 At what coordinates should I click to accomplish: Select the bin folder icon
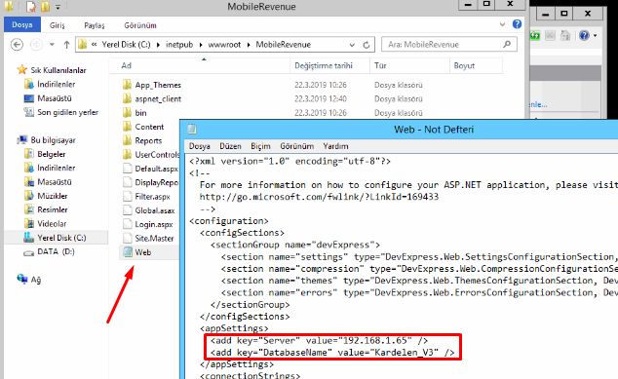pyautogui.click(x=127, y=112)
